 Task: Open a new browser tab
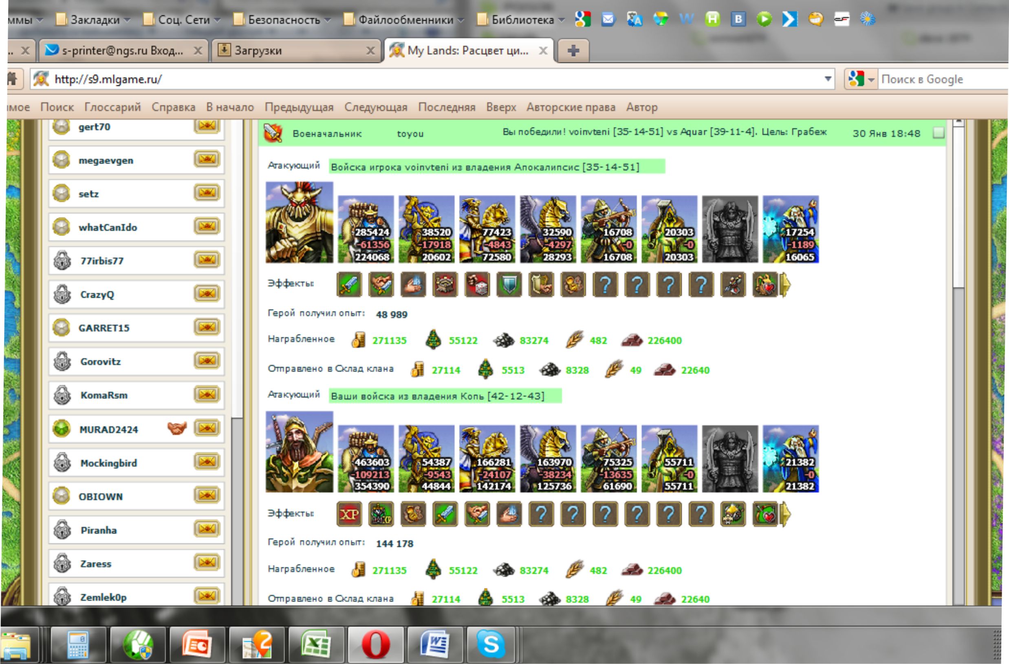click(573, 50)
